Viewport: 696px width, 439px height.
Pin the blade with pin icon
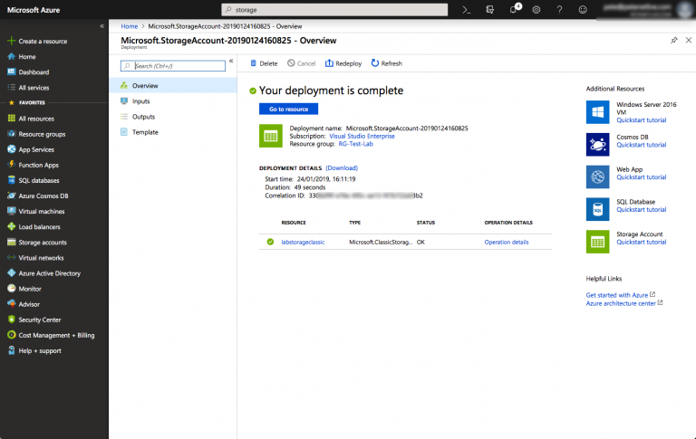click(674, 41)
